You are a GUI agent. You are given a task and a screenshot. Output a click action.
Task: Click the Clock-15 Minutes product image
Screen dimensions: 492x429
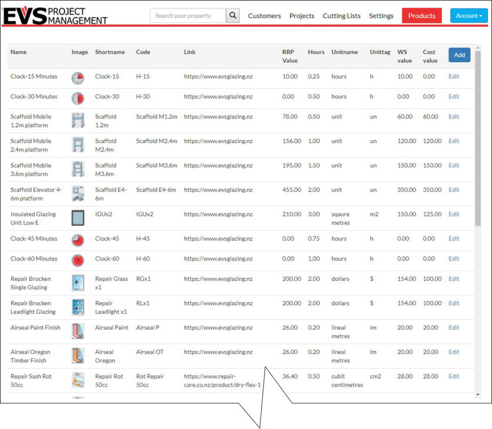click(78, 78)
